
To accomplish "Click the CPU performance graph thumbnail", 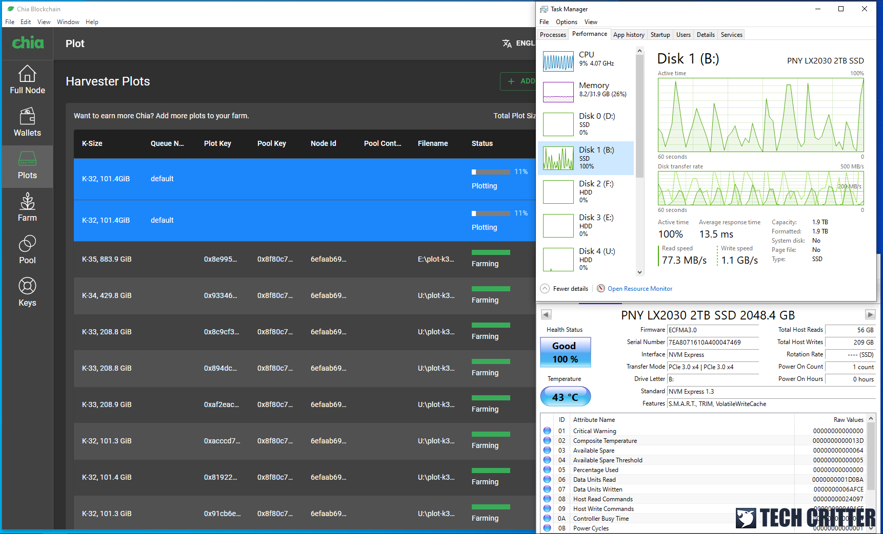I will tap(558, 61).
